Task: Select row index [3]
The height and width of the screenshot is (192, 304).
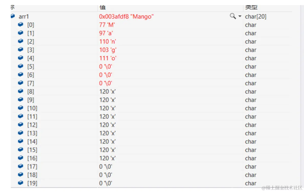Action: point(31,50)
